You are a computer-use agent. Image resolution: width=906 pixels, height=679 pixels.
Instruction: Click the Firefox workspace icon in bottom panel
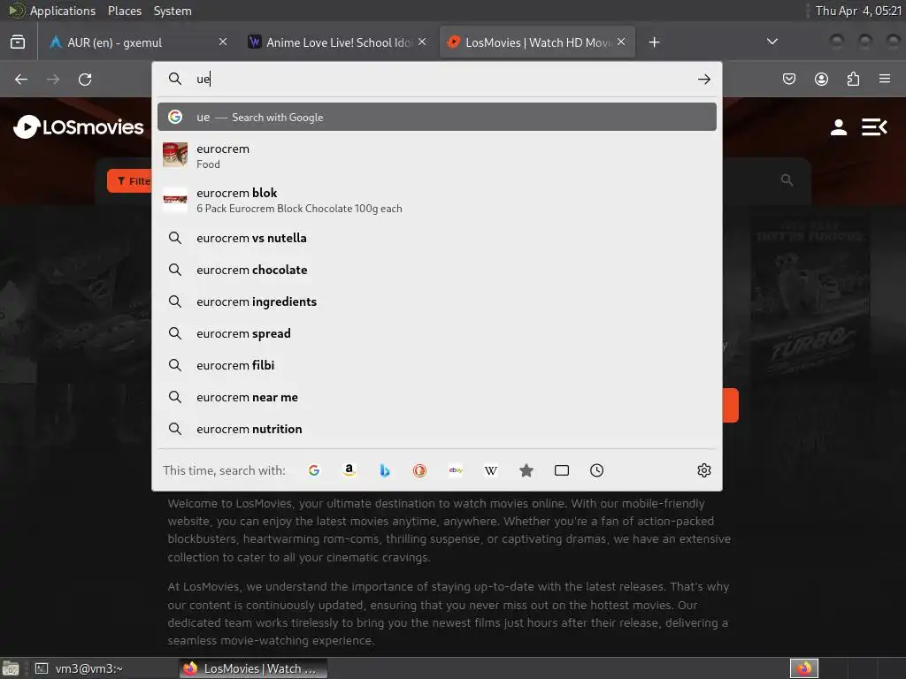(x=803, y=668)
